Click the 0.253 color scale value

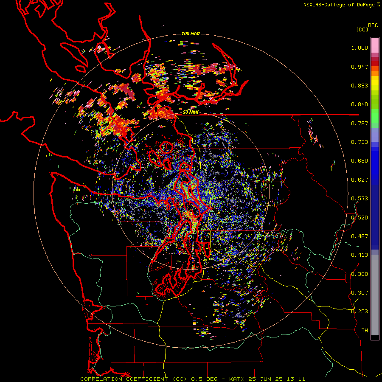click(360, 312)
